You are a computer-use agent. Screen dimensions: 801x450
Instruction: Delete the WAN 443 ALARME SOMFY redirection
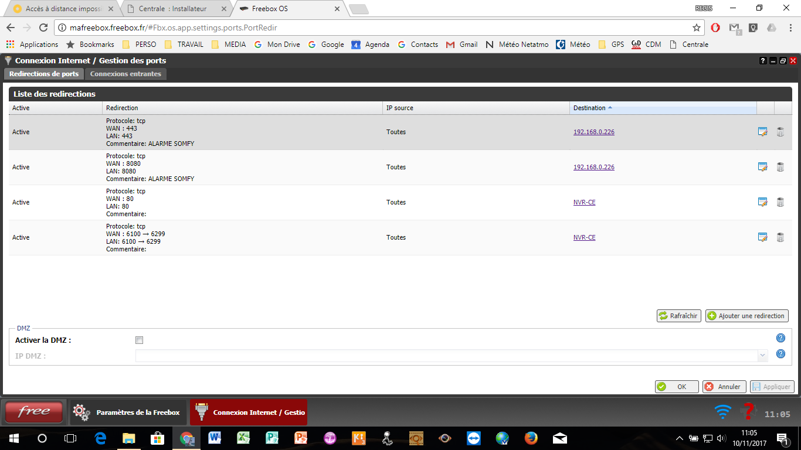(x=780, y=132)
